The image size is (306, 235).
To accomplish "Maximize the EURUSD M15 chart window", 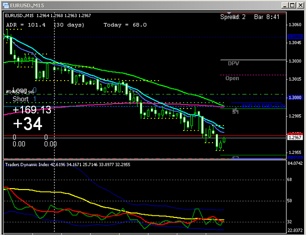I will (x=292, y=5).
